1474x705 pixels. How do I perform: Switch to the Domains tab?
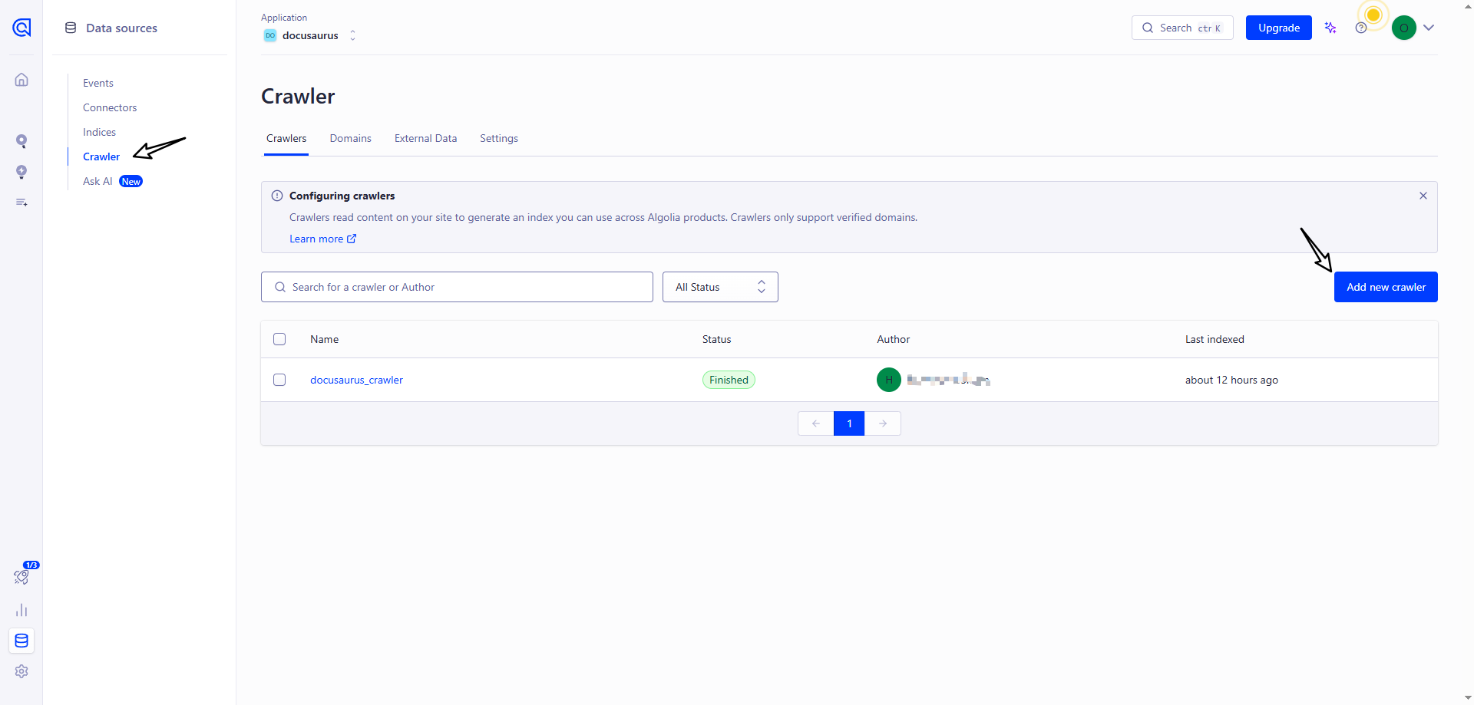[350, 139]
